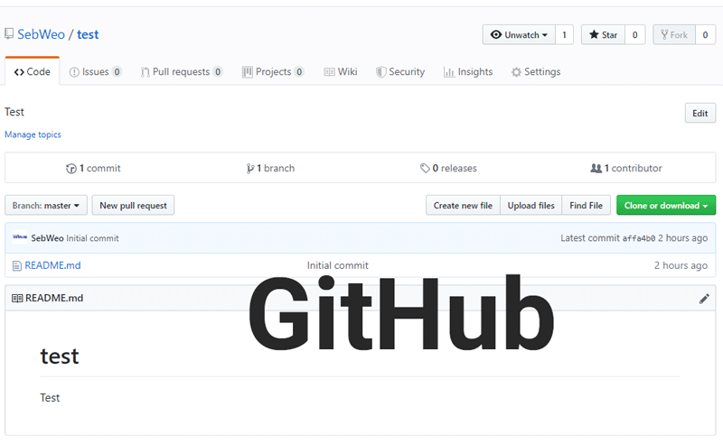The image size is (723, 444).
Task: Click the contributors people icon
Action: coord(596,169)
